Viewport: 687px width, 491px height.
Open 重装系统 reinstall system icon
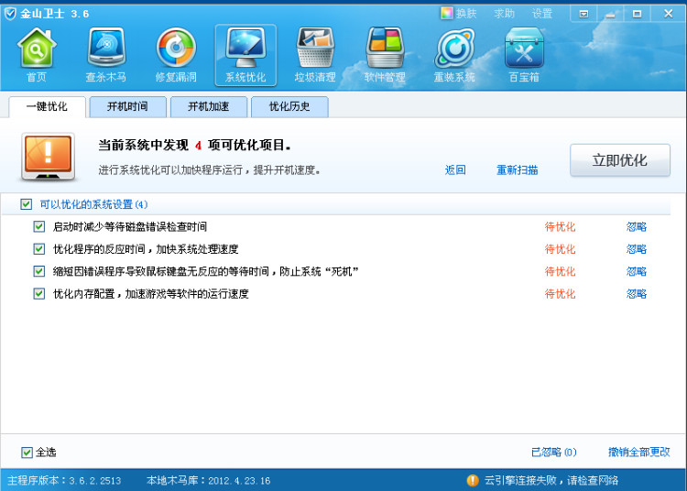tap(454, 55)
